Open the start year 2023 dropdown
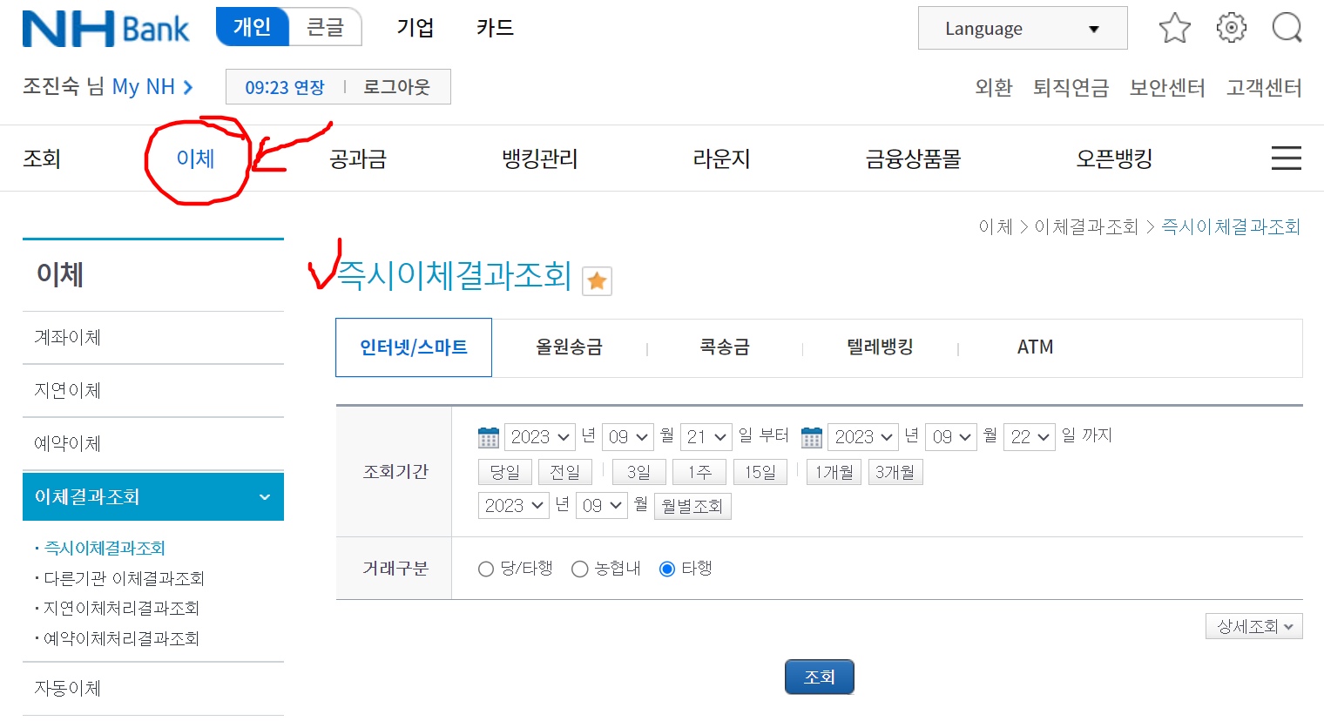This screenshot has width=1324, height=721. (x=539, y=436)
